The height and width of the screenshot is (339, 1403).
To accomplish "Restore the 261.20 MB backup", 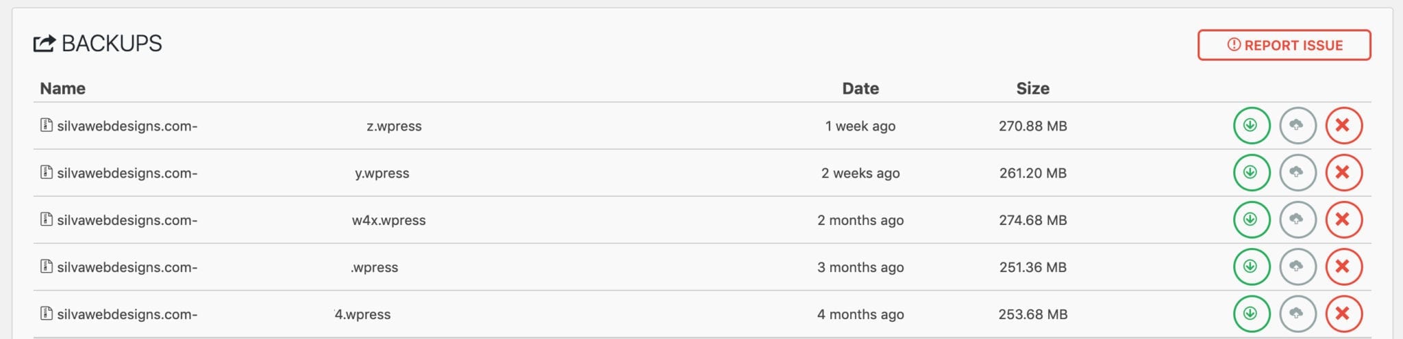I will 1298,173.
